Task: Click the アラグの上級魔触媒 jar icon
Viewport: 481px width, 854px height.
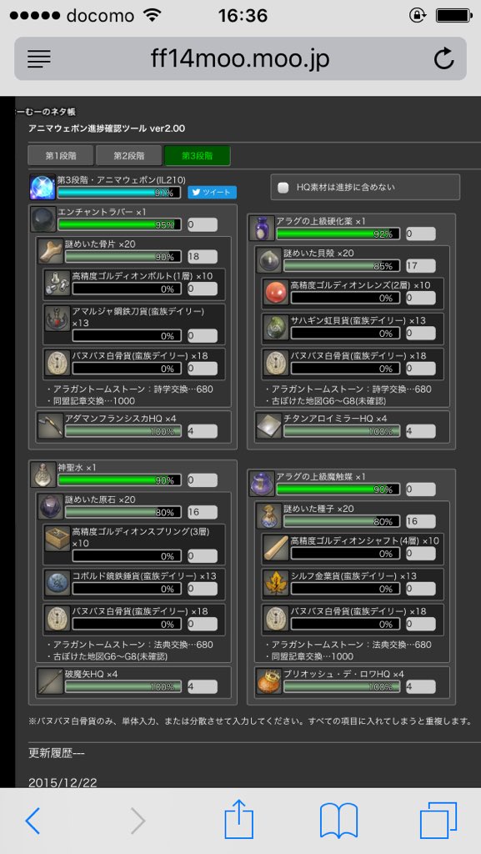Action: click(262, 483)
